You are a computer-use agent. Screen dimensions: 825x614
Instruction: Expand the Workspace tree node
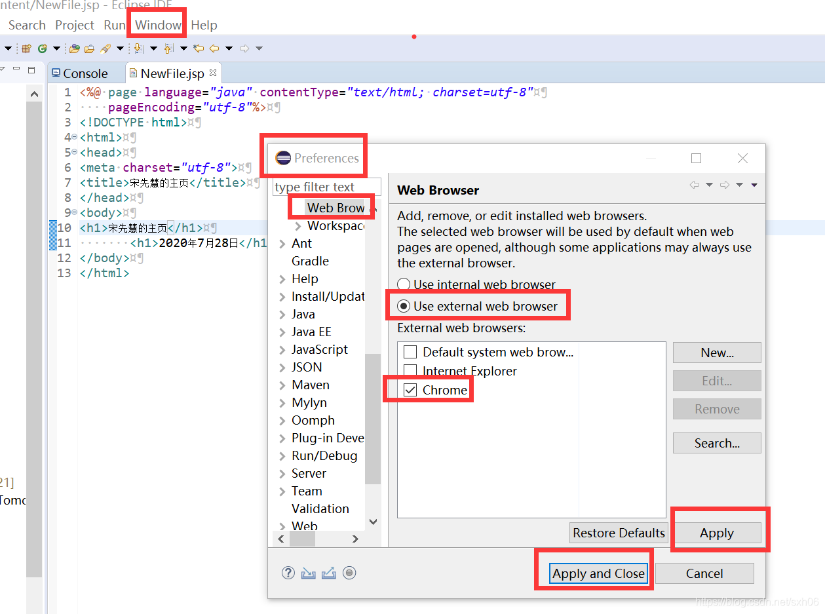[x=298, y=226]
